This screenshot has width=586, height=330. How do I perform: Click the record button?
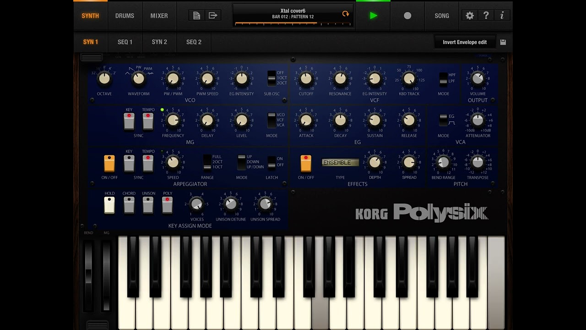point(407,16)
